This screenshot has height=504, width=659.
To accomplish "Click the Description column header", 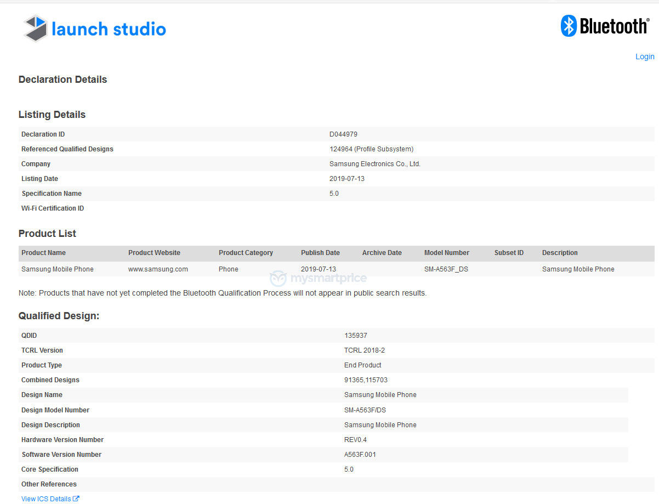I will pos(560,253).
